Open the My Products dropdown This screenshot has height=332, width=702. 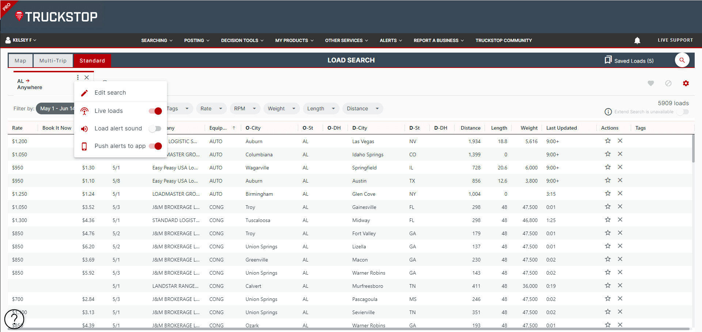294,41
